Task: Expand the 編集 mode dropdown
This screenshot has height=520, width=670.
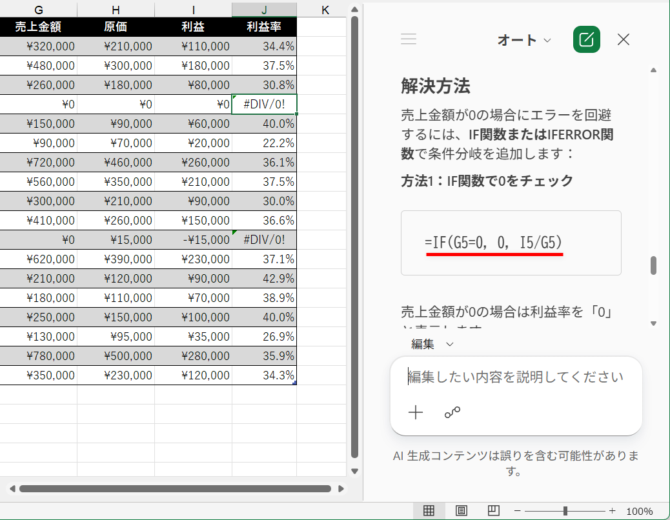Action: click(432, 344)
